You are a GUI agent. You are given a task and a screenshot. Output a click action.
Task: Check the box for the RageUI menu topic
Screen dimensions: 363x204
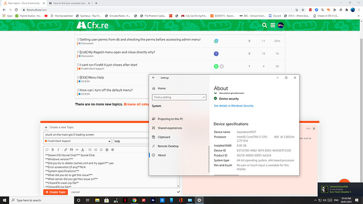[78, 52]
